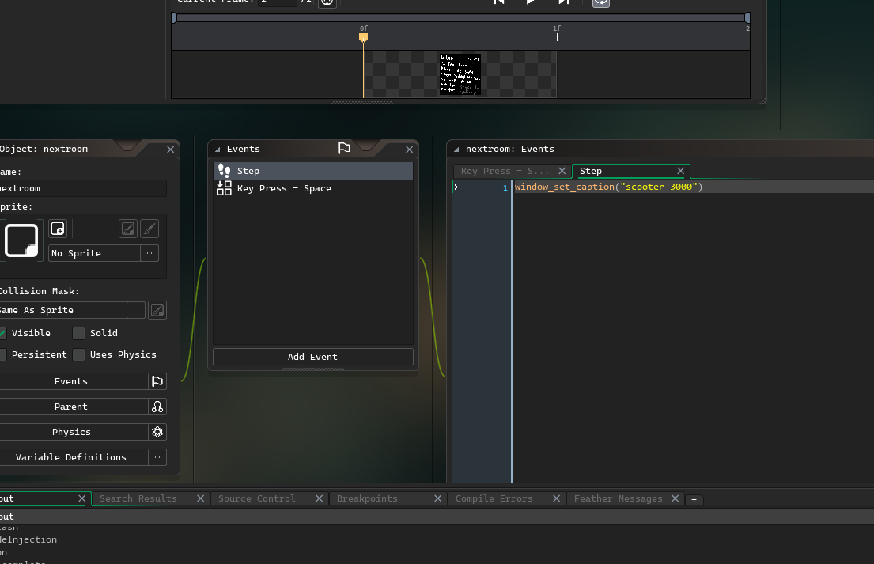Jump to the first frame

pyautogui.click(x=499, y=2)
